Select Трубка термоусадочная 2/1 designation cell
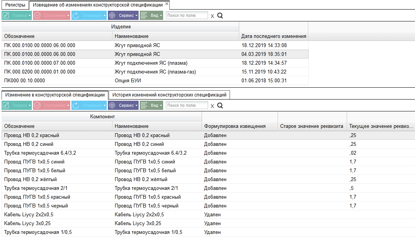The height and width of the screenshot is (245, 415). coord(57,188)
